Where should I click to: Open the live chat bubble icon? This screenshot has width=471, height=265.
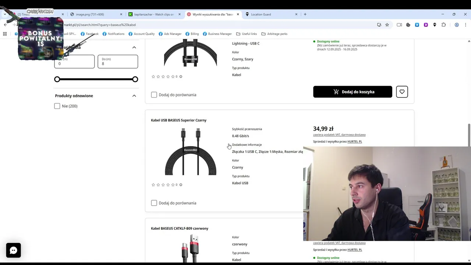[14, 250]
